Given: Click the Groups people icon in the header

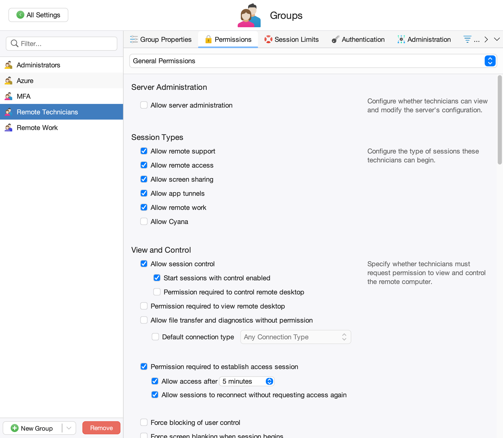Looking at the screenshot, I should (x=249, y=15).
